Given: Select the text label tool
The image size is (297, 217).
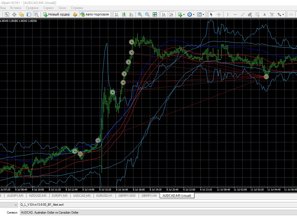Looking at the screenshot, I should [272, 14].
